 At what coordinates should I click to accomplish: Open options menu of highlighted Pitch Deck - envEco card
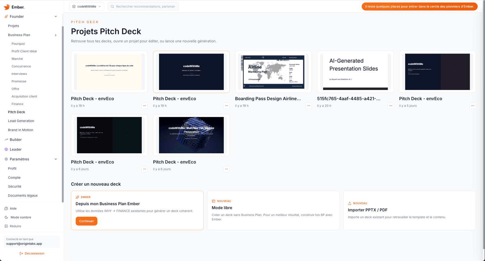pos(226,106)
